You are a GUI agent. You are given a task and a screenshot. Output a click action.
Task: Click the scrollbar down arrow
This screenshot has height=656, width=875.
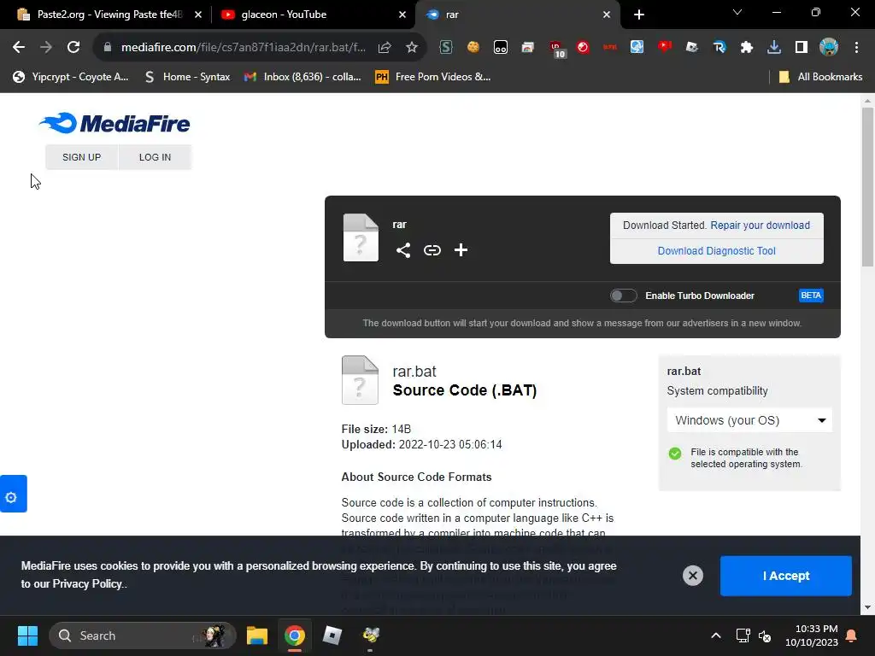tap(867, 607)
